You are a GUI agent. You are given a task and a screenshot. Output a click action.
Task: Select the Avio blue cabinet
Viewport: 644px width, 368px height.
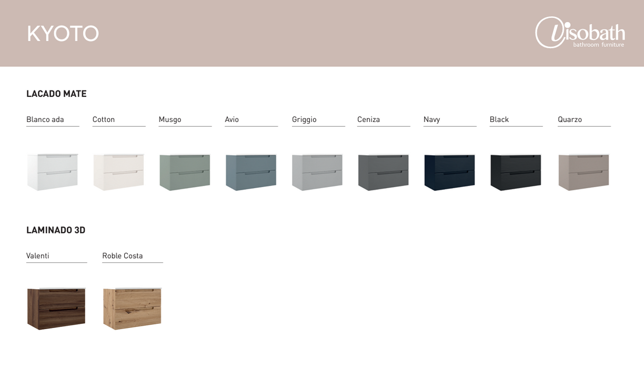coord(251,172)
